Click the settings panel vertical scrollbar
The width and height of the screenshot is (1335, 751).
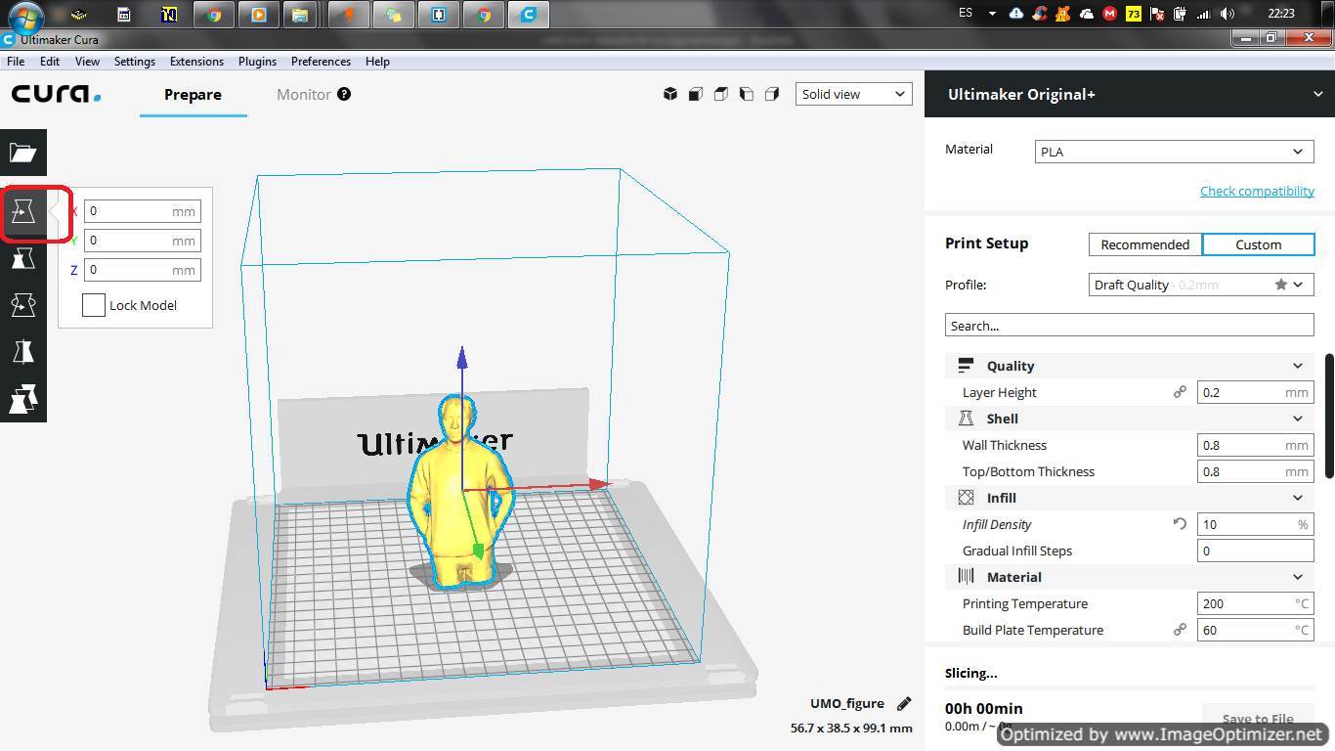click(1329, 417)
